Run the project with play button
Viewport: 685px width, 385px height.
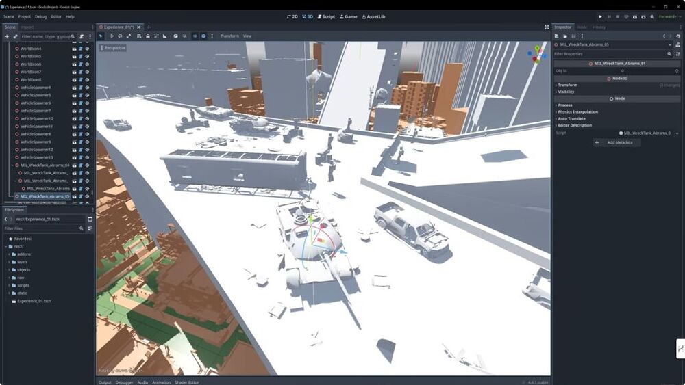pyautogui.click(x=600, y=16)
